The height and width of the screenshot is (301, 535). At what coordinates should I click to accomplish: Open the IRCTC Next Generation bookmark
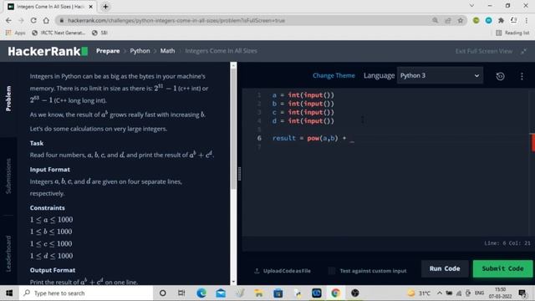coord(59,33)
